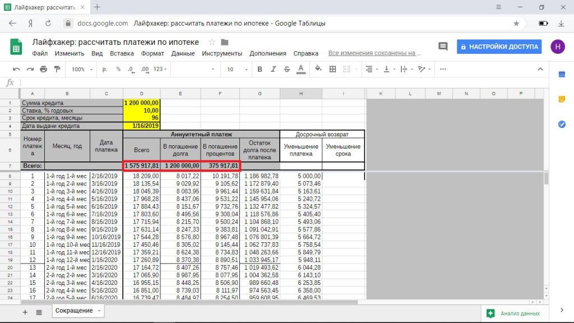Image resolution: width=574 pixels, height=323 pixels.
Task: Apply strikethrough formatting icon
Action: [x=287, y=69]
